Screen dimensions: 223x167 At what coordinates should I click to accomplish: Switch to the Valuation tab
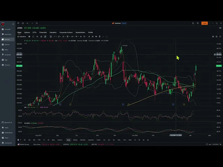click(x=53, y=32)
